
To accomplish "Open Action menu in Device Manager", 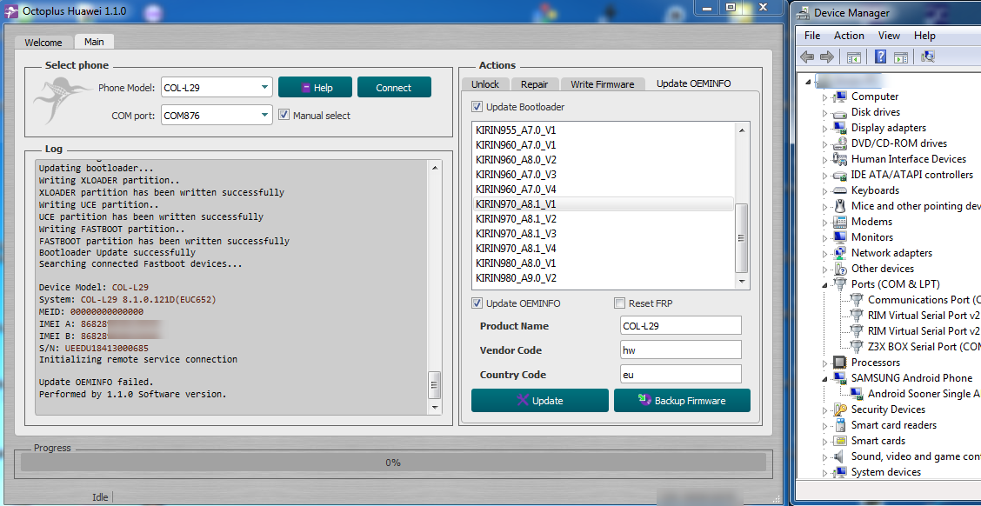I will (x=849, y=36).
